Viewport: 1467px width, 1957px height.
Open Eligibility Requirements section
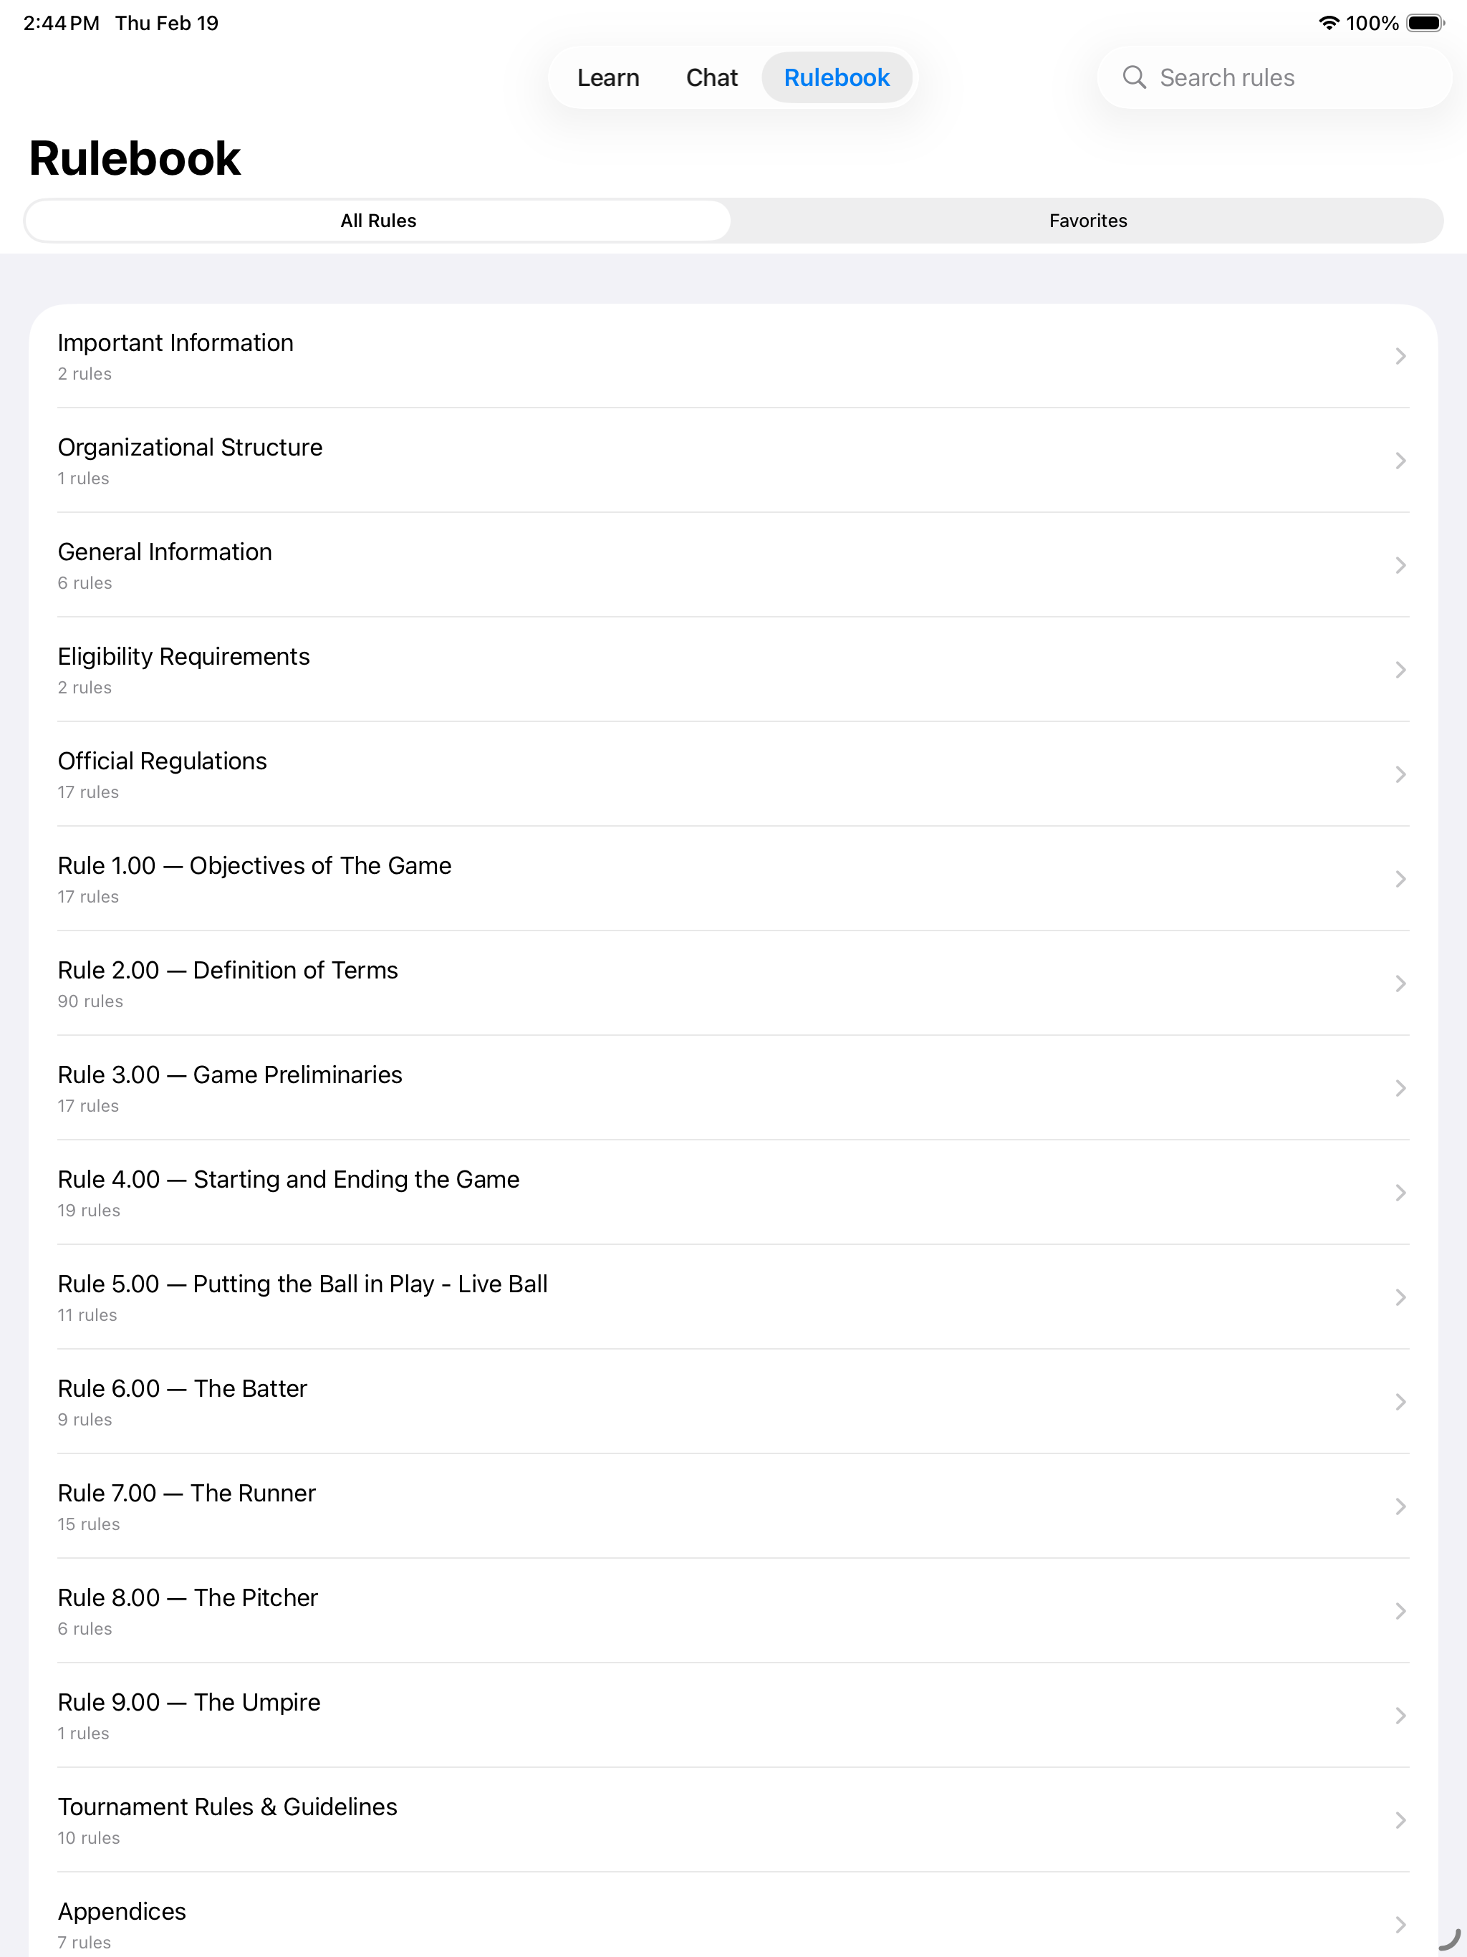(x=733, y=670)
